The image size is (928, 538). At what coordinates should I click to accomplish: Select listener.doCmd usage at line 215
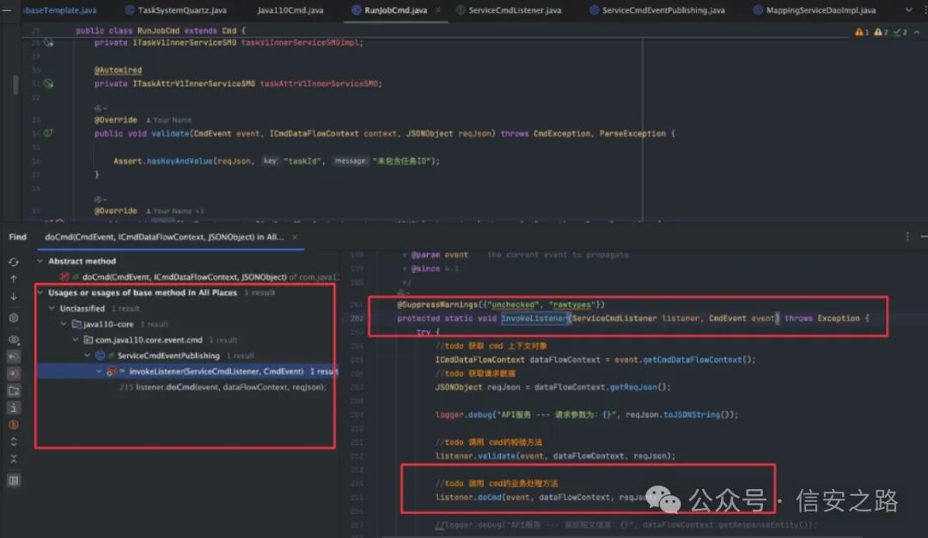188,387
